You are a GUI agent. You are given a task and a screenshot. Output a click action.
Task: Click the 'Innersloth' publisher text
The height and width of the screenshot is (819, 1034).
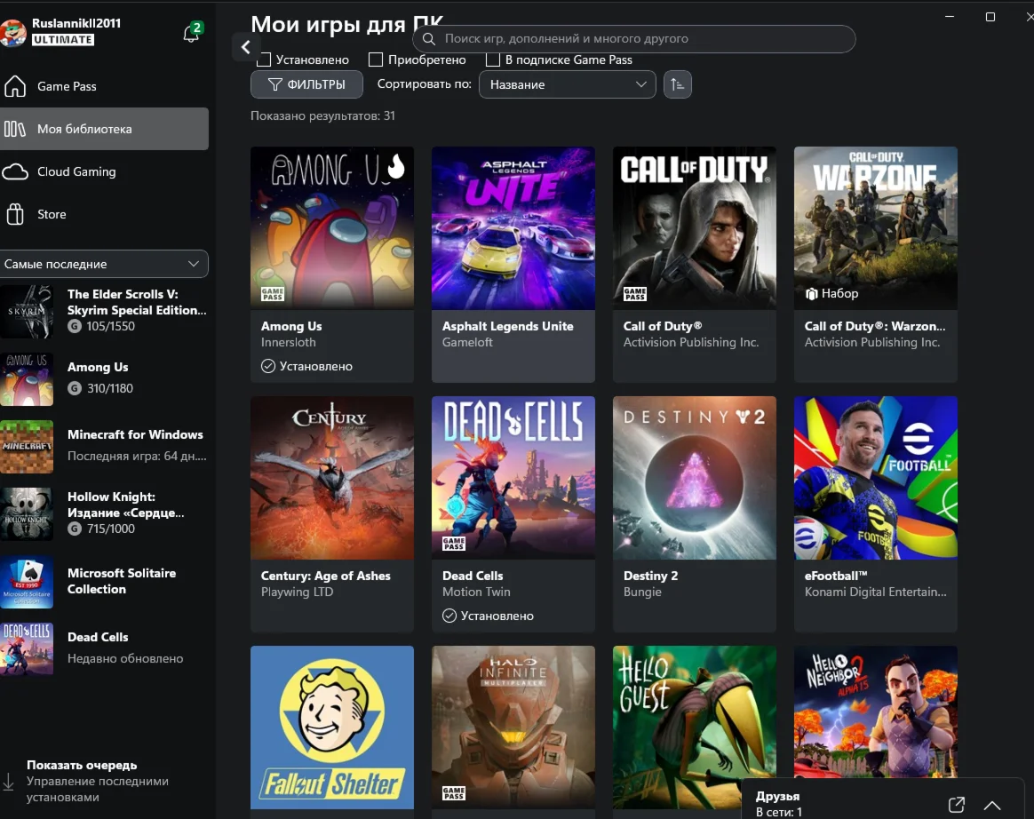(x=288, y=342)
